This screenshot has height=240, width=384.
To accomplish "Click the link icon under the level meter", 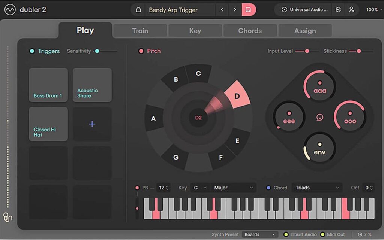I will click(7, 217).
